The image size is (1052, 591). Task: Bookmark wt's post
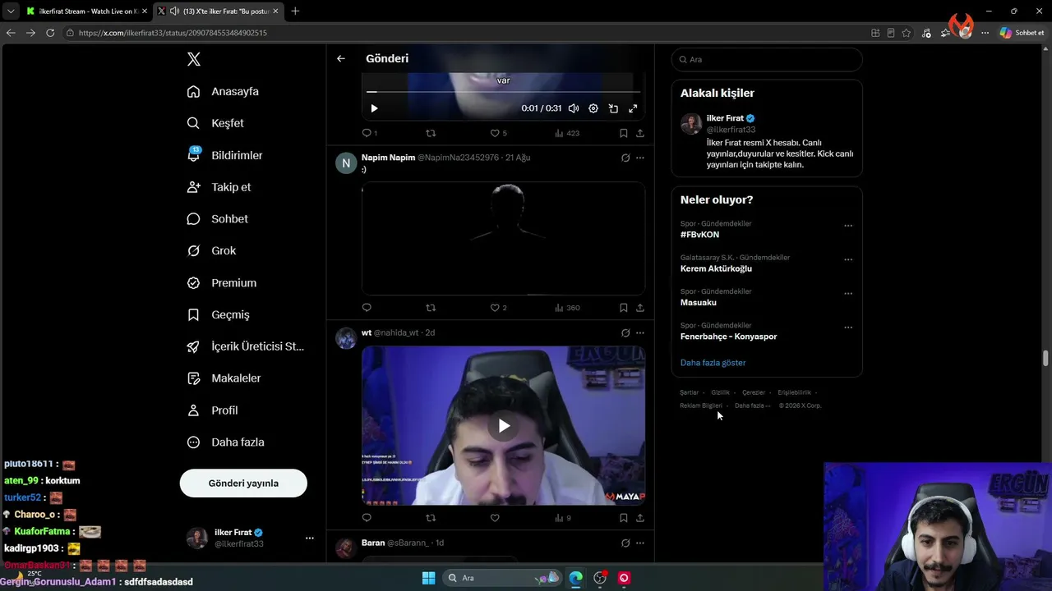(624, 518)
